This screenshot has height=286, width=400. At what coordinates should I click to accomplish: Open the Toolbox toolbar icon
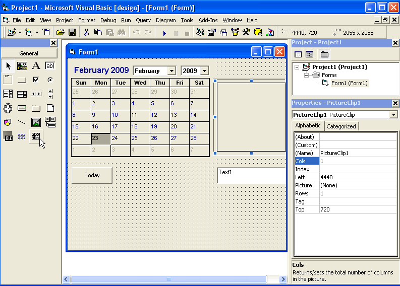247,32
